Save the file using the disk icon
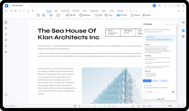Screen dimensions: 189x111 [11, 11]
